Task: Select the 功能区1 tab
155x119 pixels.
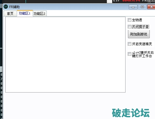Action: (x=25, y=13)
